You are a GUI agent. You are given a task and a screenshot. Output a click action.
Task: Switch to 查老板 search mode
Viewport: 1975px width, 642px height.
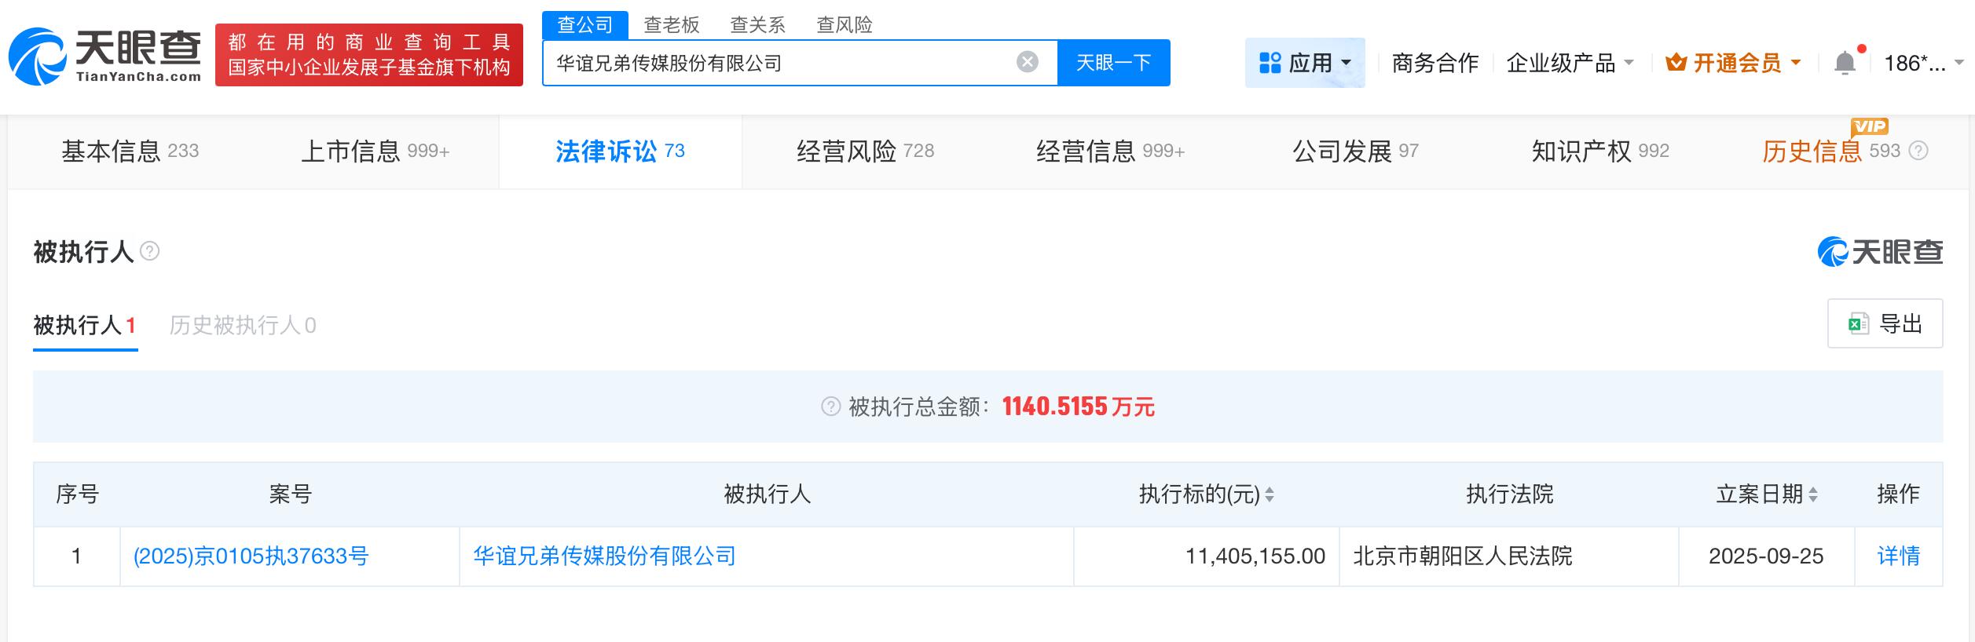coord(671,25)
